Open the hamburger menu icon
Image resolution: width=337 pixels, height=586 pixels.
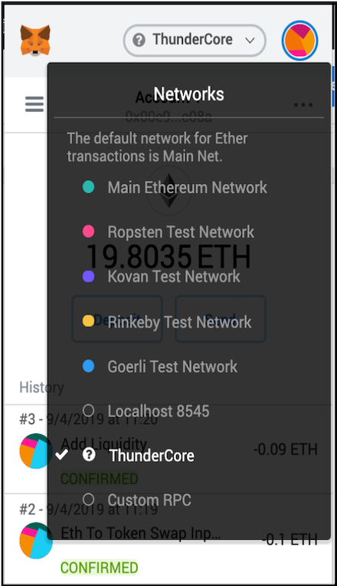[34, 104]
